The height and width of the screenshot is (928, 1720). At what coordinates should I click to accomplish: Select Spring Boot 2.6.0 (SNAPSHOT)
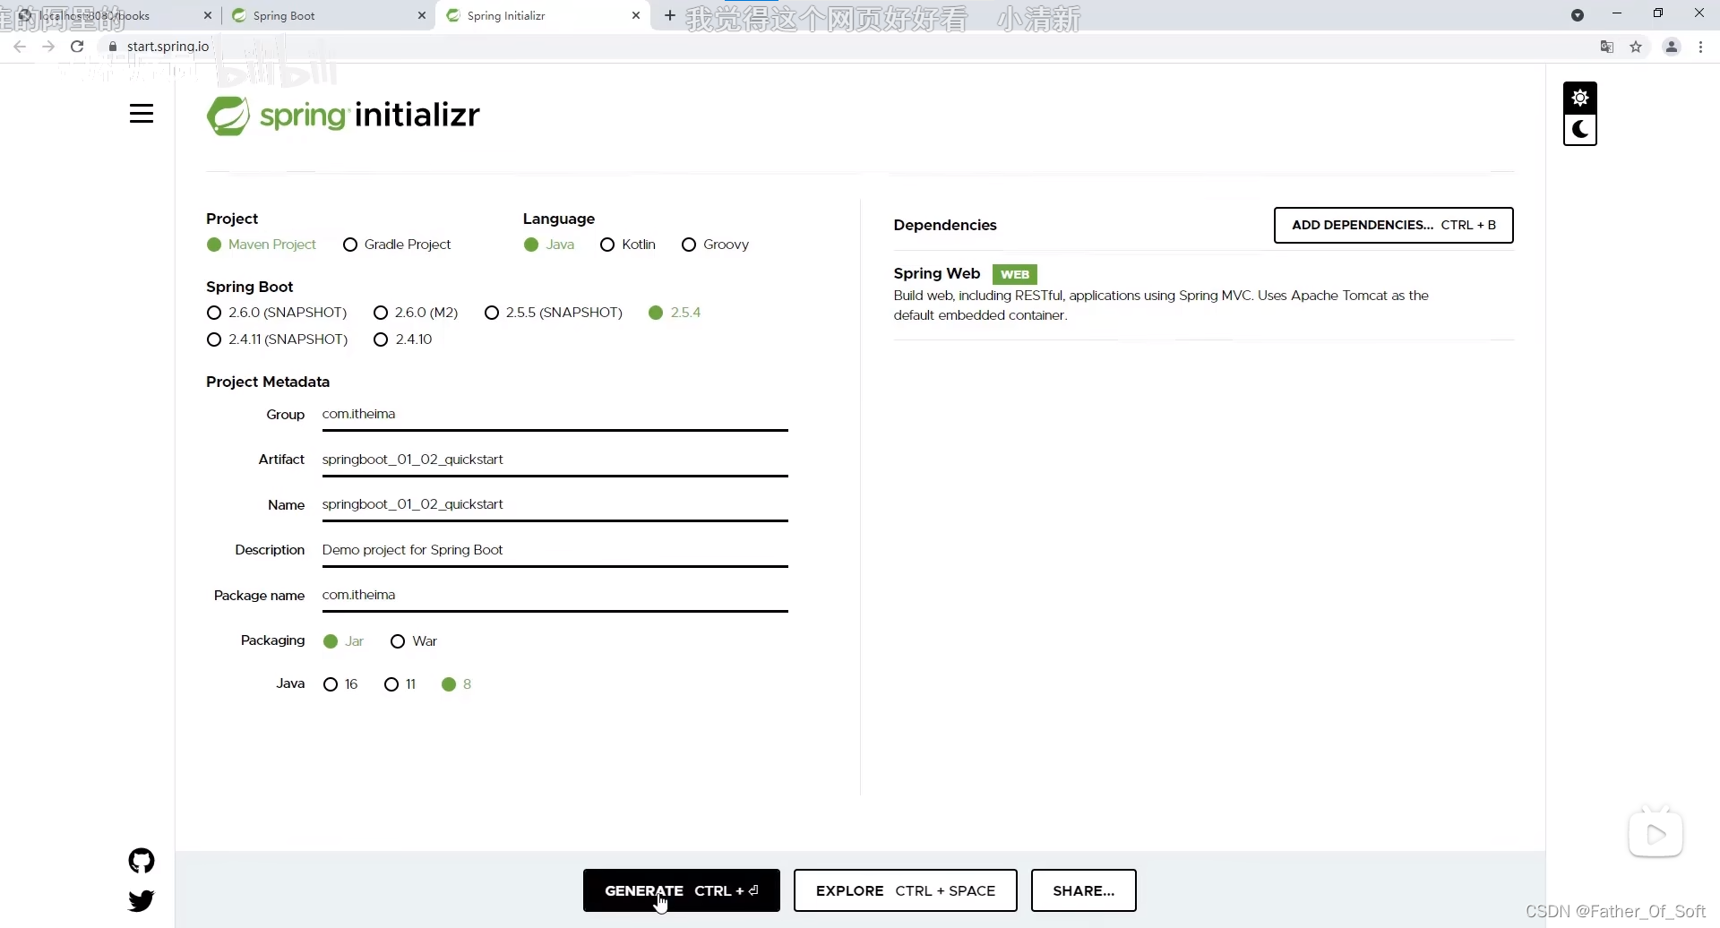[277, 313]
